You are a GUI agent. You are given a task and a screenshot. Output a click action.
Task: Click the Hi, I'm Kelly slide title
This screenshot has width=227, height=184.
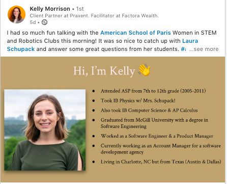(x=104, y=71)
